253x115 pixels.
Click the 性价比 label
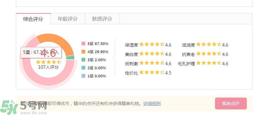click(132, 73)
